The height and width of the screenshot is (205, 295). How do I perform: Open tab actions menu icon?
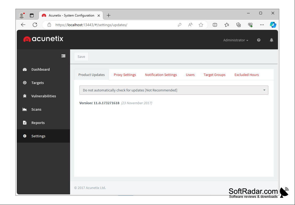coord(32,15)
